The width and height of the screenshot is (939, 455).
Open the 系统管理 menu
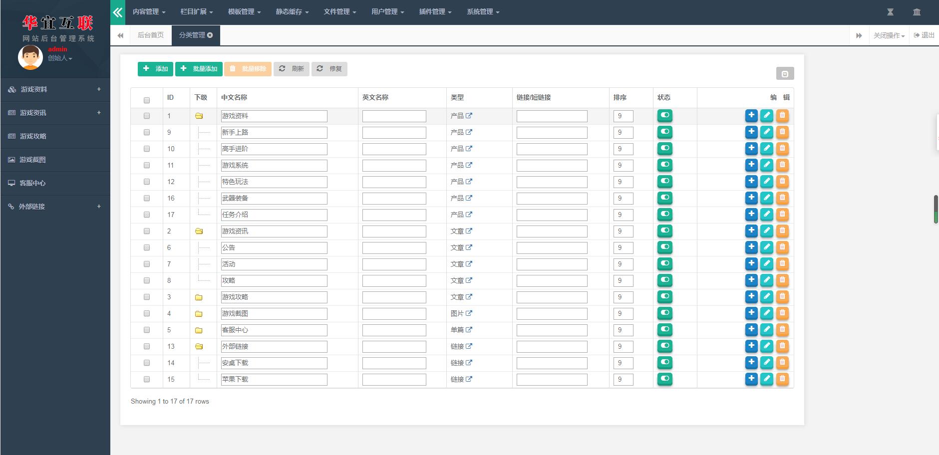(x=483, y=12)
